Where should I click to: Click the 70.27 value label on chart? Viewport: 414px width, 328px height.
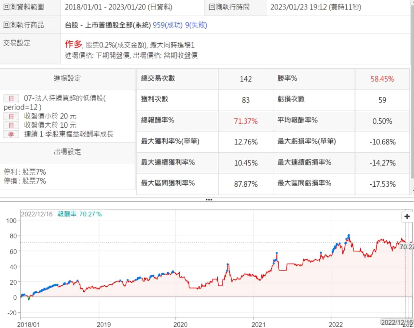coord(406,247)
